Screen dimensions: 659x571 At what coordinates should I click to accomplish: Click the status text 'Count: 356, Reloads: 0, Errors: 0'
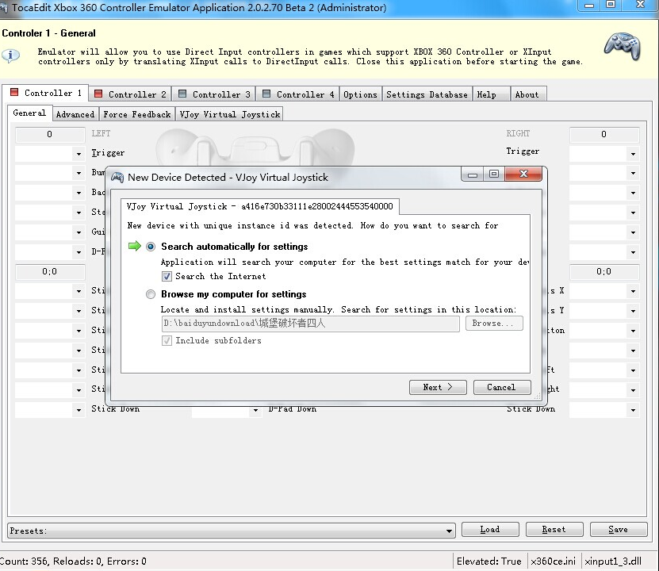coord(73,561)
